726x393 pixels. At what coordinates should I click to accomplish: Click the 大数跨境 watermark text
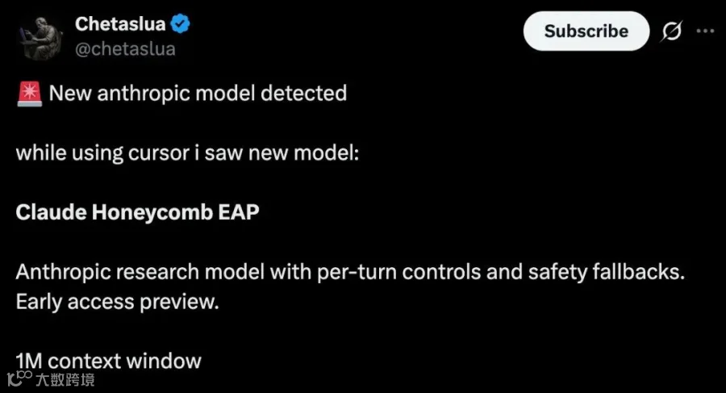coord(65,380)
